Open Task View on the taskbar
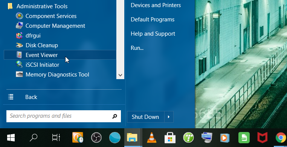Viewport: 287px width, 147px height. tap(56, 138)
